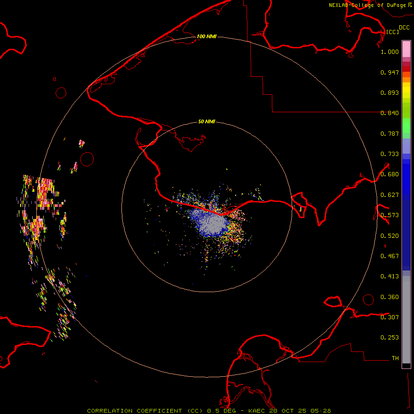Select the 0.893 legend value
The height and width of the screenshot is (414, 414).
point(390,92)
